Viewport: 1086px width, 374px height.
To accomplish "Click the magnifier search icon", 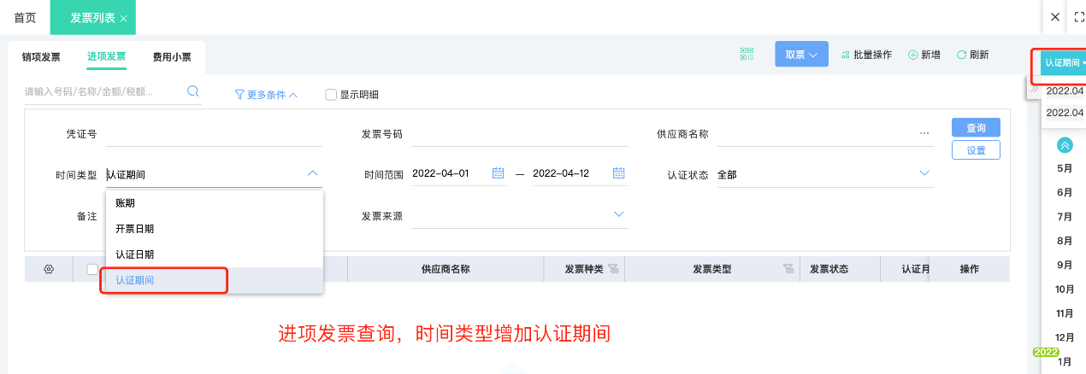I will 193,91.
